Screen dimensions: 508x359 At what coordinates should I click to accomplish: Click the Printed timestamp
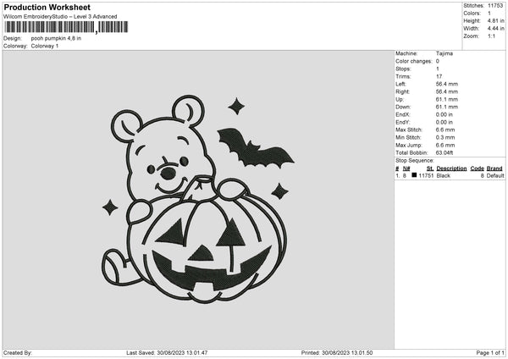[x=337, y=352]
